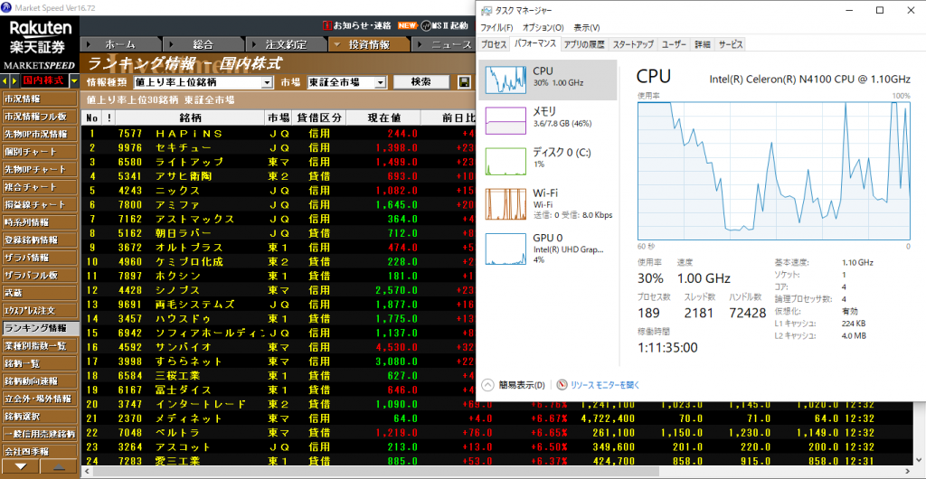The width and height of the screenshot is (926, 479).
Task: Open the 国内株式 yellow dropdown arrow
Action: (x=74, y=80)
